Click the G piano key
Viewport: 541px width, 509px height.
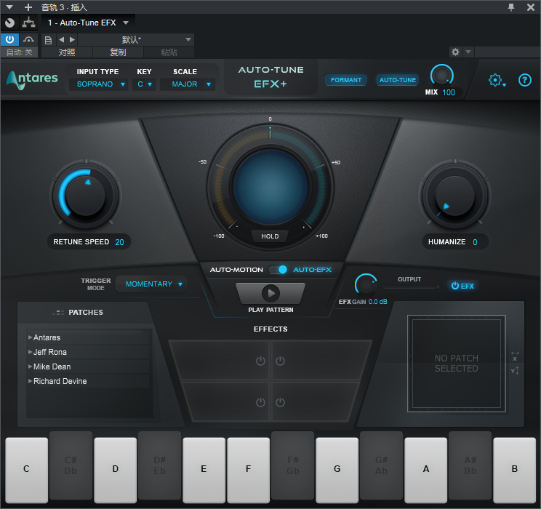337,469
